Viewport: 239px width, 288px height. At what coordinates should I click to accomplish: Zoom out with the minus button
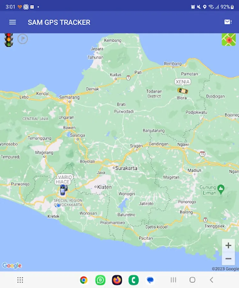tap(228, 259)
